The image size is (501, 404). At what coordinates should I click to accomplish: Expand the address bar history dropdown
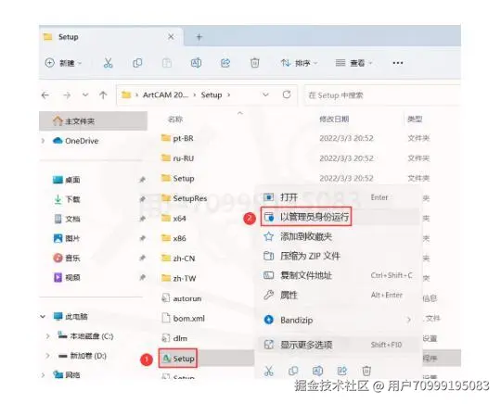[x=265, y=95]
